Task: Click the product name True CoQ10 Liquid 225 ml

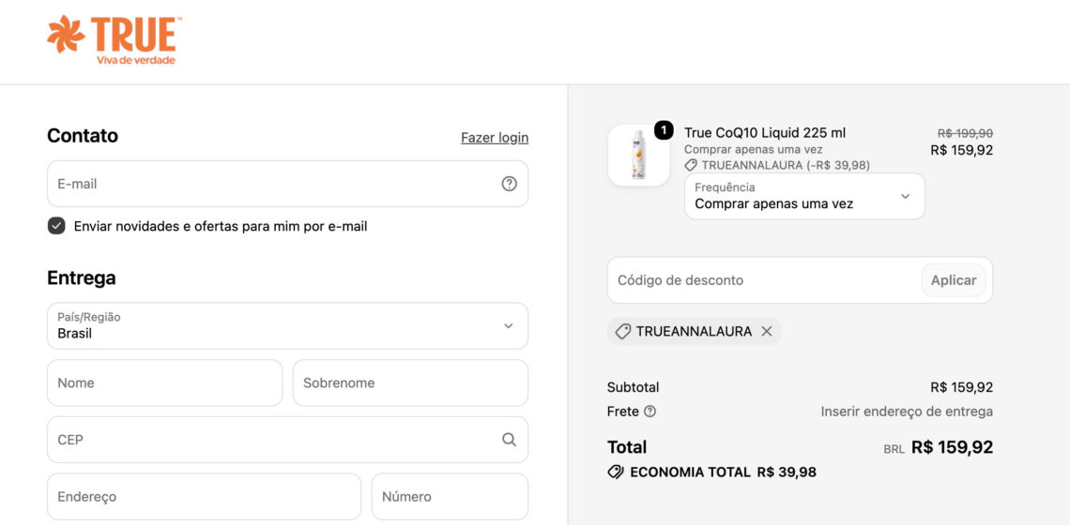Action: (x=765, y=132)
